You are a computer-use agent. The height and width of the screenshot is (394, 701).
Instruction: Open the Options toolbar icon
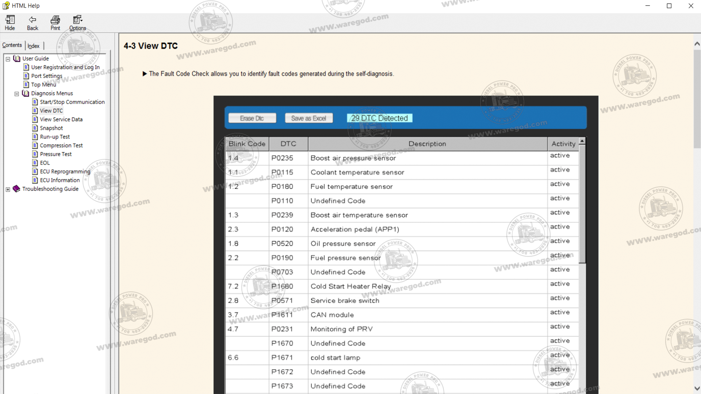[x=77, y=20]
